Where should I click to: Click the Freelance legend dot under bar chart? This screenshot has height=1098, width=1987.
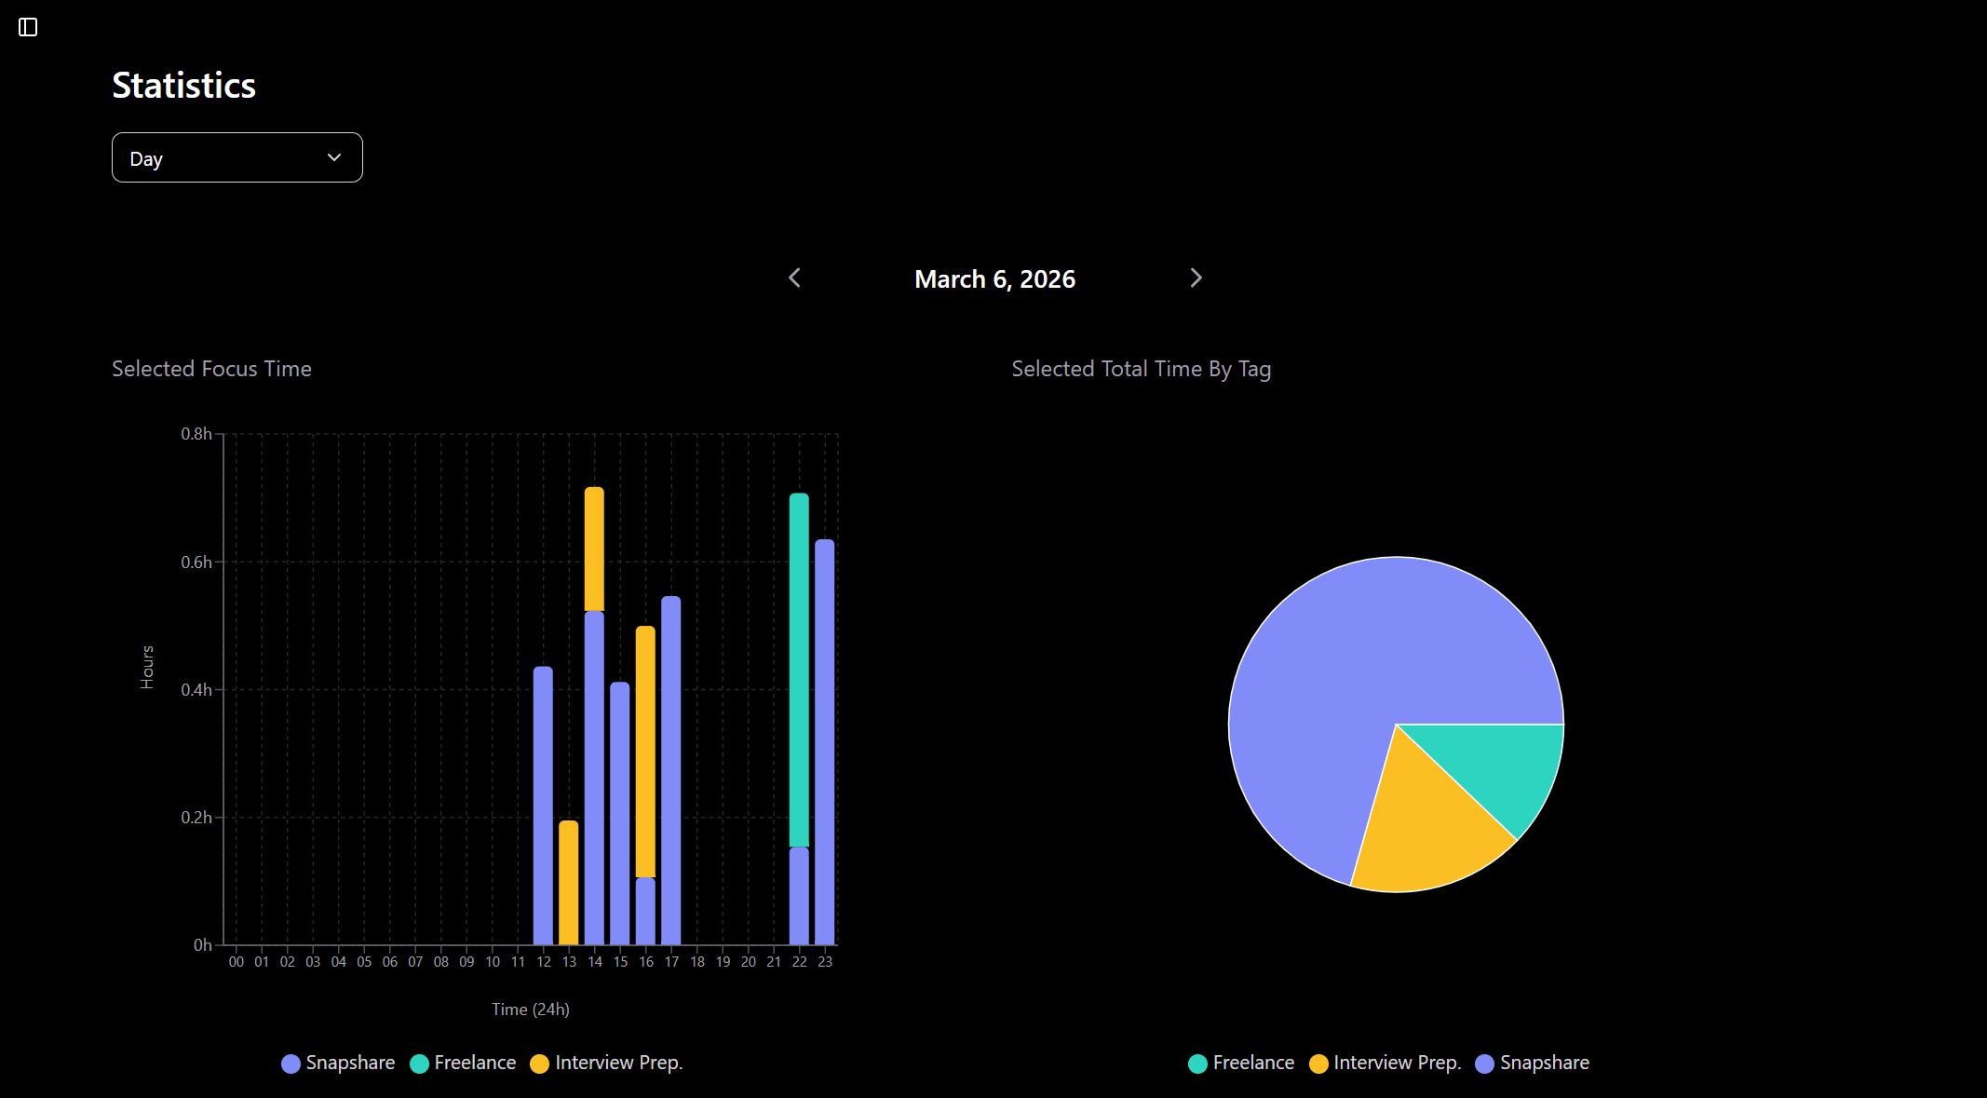[x=419, y=1063]
